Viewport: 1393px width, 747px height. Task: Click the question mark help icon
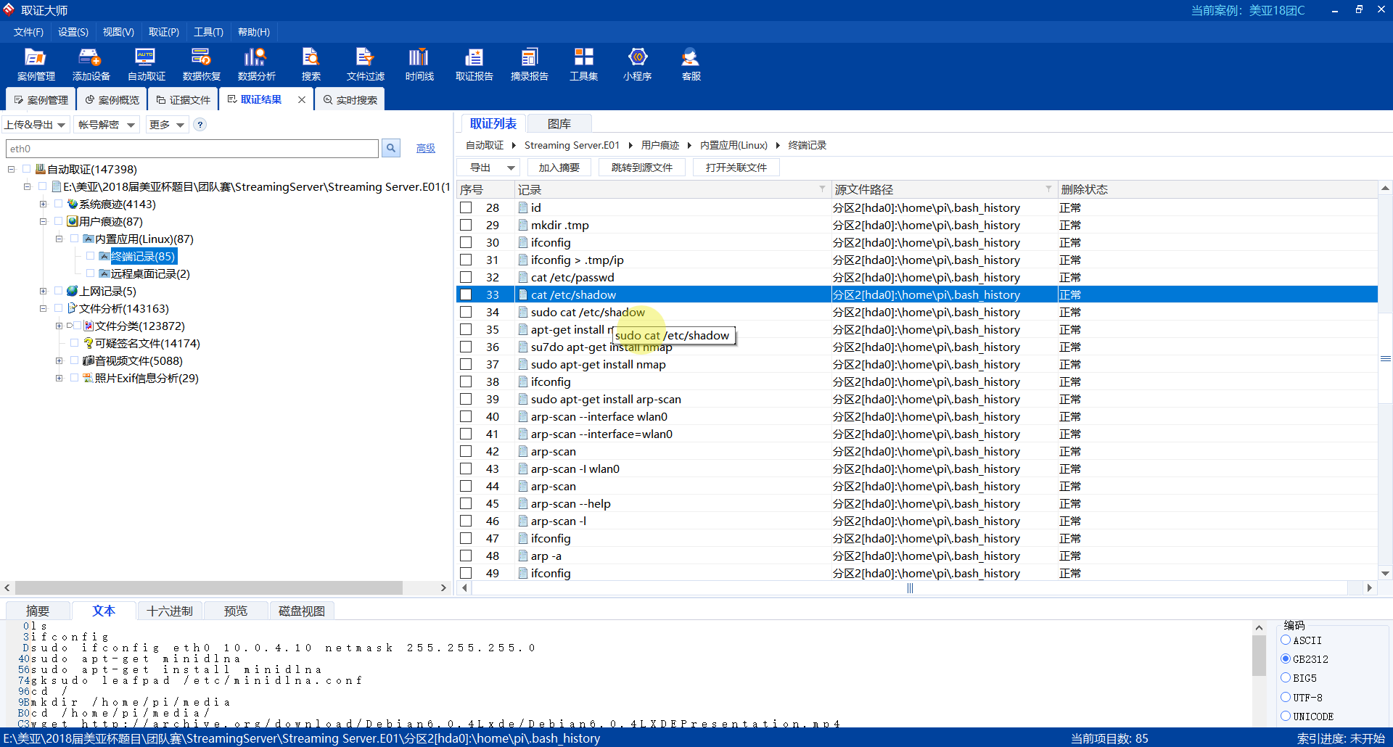(200, 125)
